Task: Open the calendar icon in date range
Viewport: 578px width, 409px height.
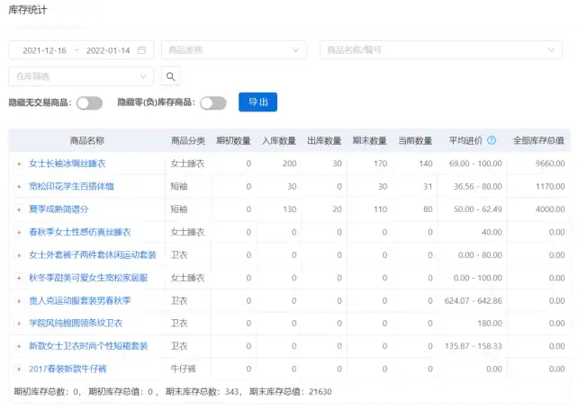Action: 141,50
